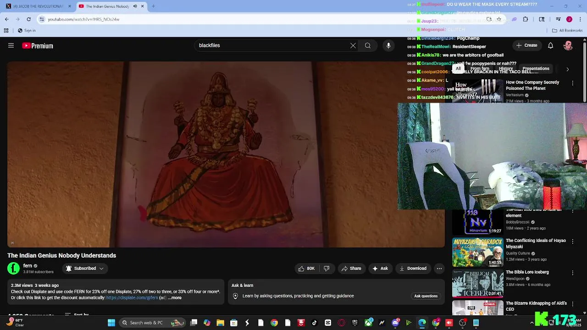Viewport: 587px width, 330px height.
Task: Show more filter chips with the arrow
Action: tap(567, 69)
